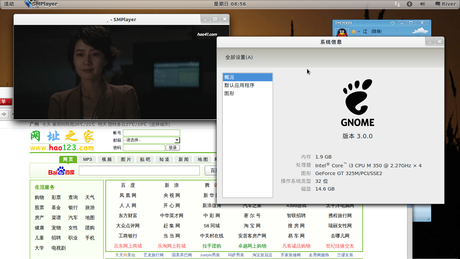Open the red browser menu dropdown
Image resolution: width=460 pixels, height=259 pixels.
coord(6,102)
